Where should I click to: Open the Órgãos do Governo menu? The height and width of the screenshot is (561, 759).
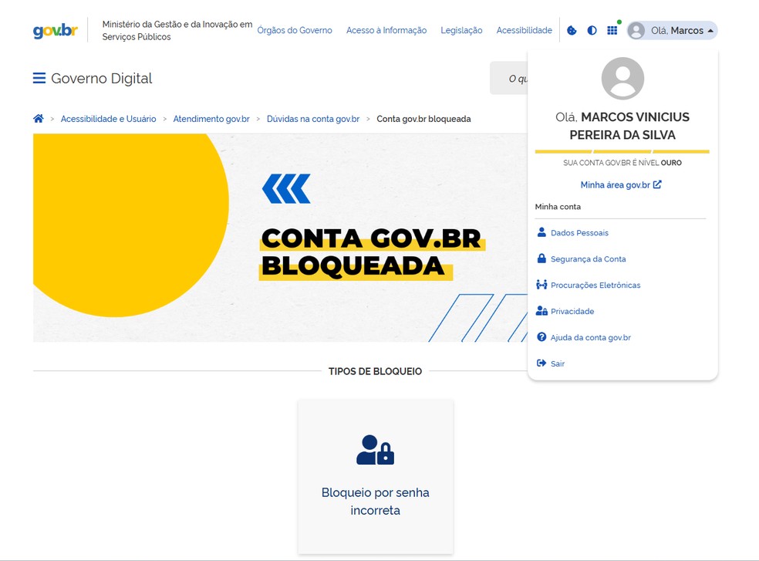[295, 30]
